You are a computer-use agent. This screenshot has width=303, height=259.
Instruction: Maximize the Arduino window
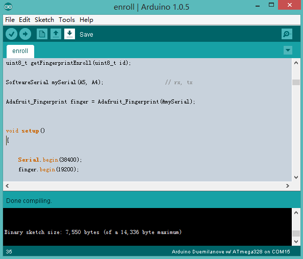(271, 5)
